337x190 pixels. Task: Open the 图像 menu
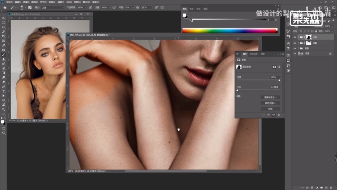[25, 2]
